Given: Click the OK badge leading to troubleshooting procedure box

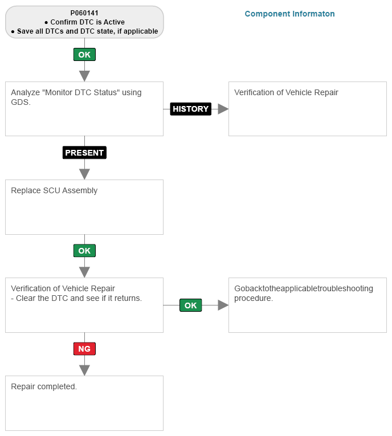Looking at the screenshot, I should click(x=190, y=305).
